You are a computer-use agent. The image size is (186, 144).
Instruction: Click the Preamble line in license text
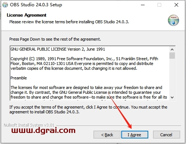click(x=18, y=78)
